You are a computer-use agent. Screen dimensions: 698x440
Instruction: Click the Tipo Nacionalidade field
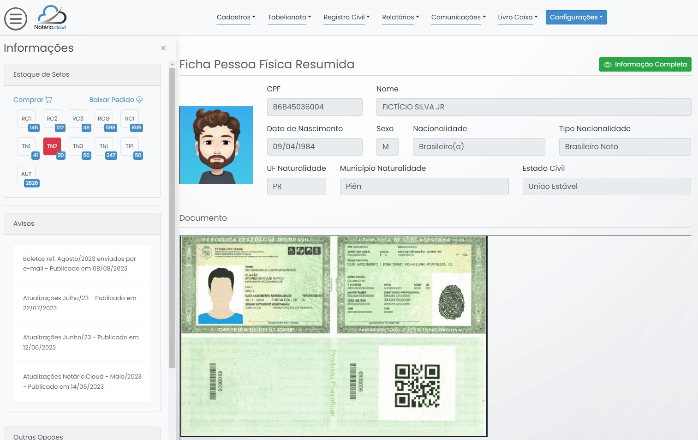click(625, 147)
